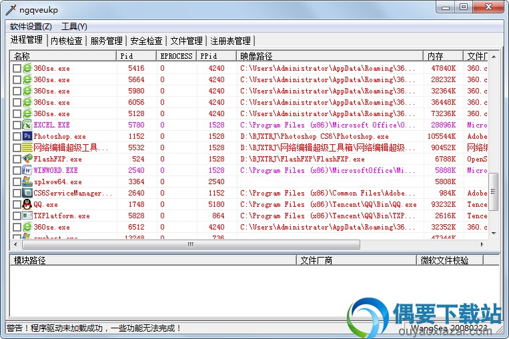Screen dimensions: 509x339
Task: Select the FlashFXP.exe checkbox
Action: coord(17,159)
